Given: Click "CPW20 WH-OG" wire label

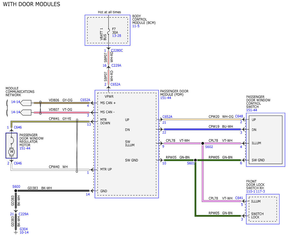Looking at the screenshot, I should coord(221,117).
